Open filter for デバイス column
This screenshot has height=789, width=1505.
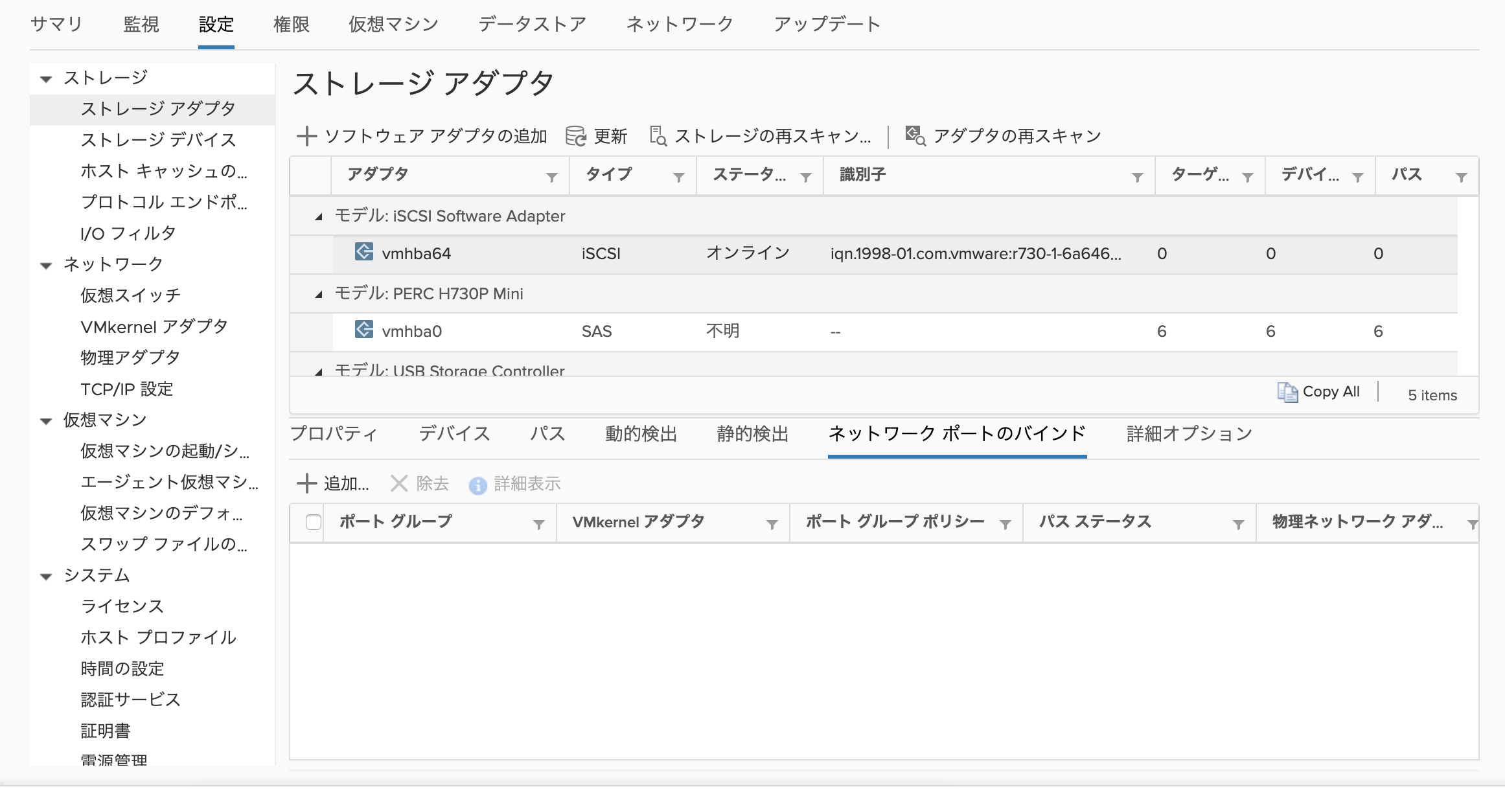click(1358, 177)
